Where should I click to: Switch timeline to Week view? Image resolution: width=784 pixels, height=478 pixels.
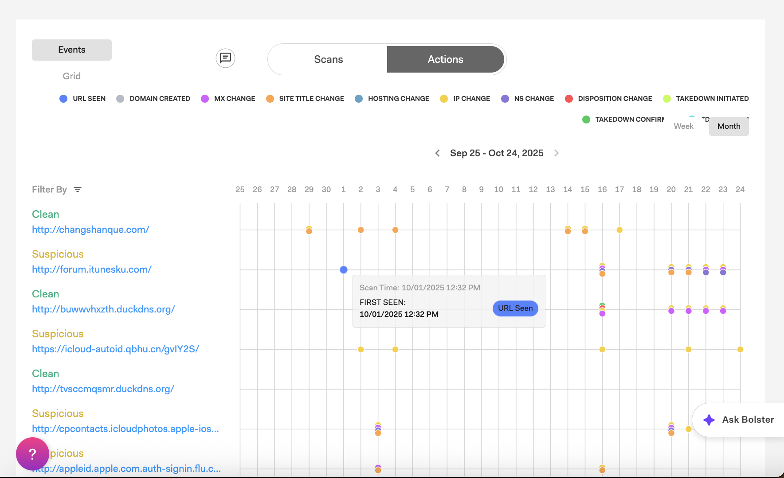click(x=683, y=126)
